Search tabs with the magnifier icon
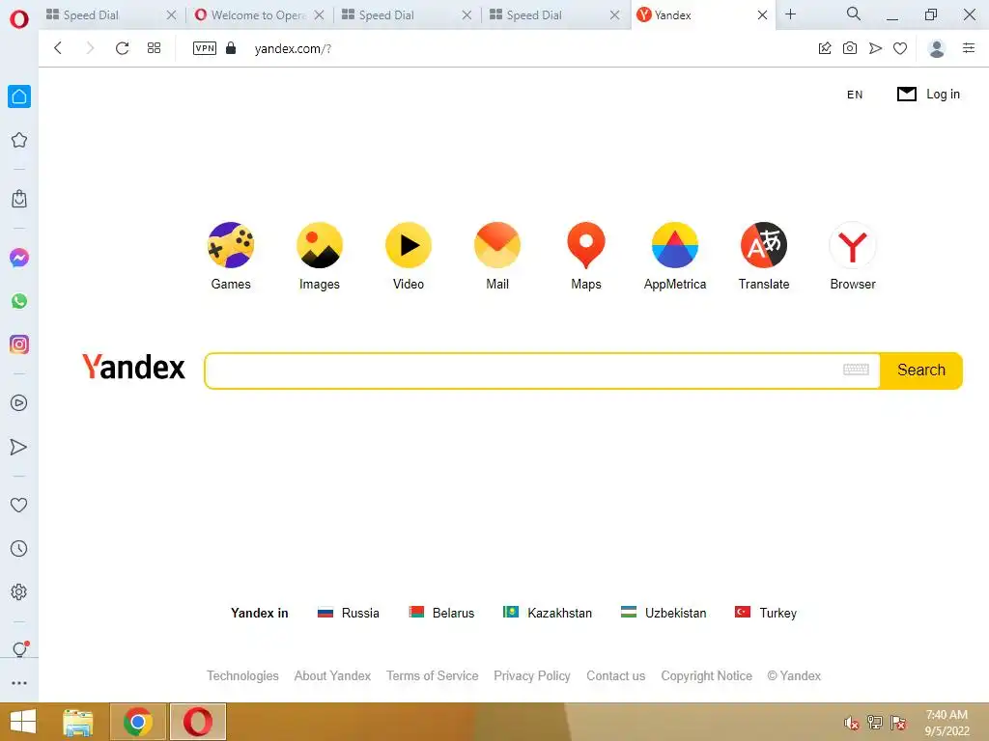The width and height of the screenshot is (989, 741). (854, 14)
